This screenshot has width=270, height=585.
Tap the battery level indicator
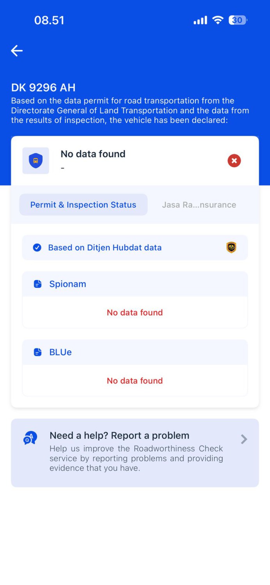237,20
